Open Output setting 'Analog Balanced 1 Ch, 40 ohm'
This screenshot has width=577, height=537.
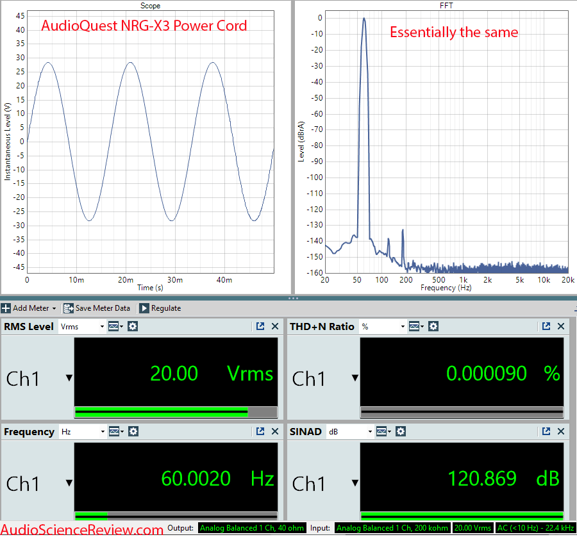[252, 528]
